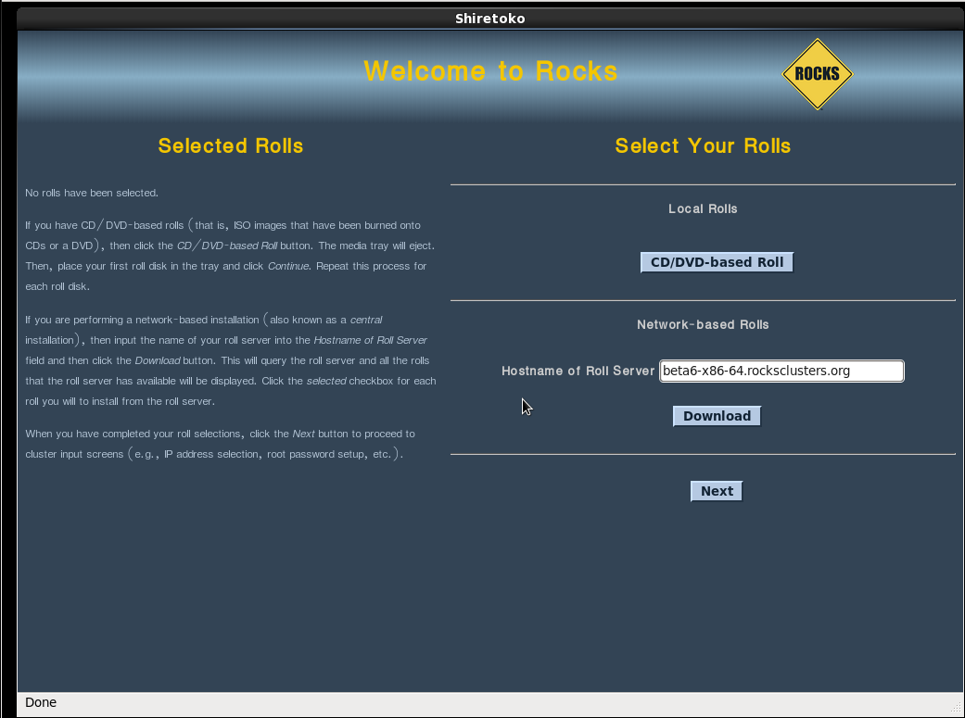Click the 'Network-based Rolls' section label

[703, 324]
